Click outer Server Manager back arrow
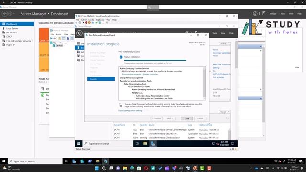 pos(5,14)
